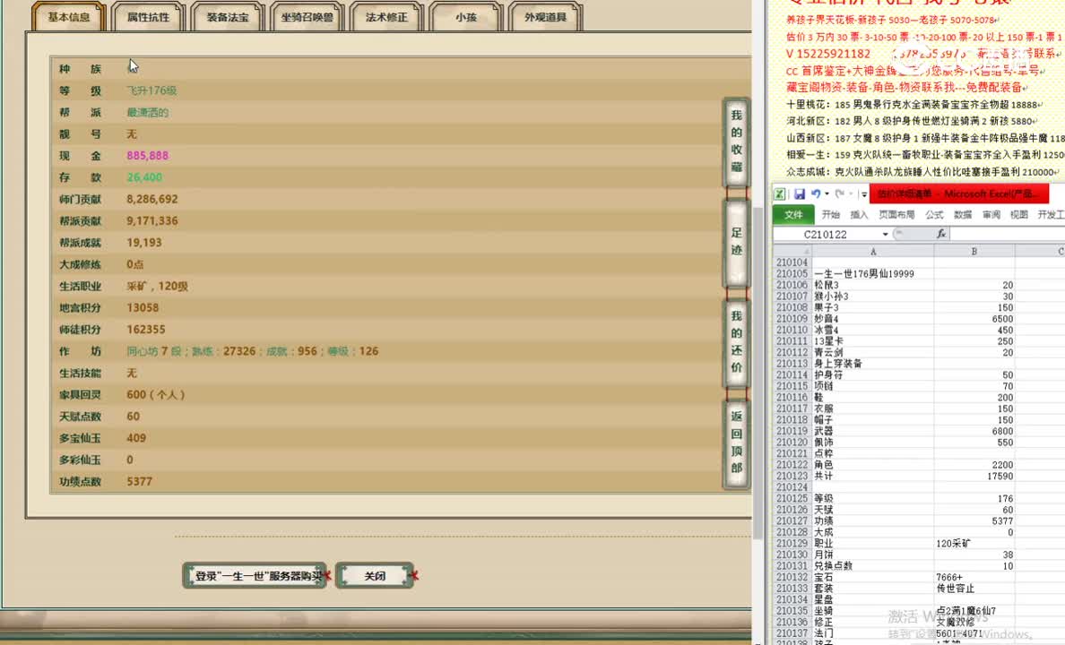Select row header 210122 in Excel
Viewport: 1065px width, 645px height.
tap(792, 464)
